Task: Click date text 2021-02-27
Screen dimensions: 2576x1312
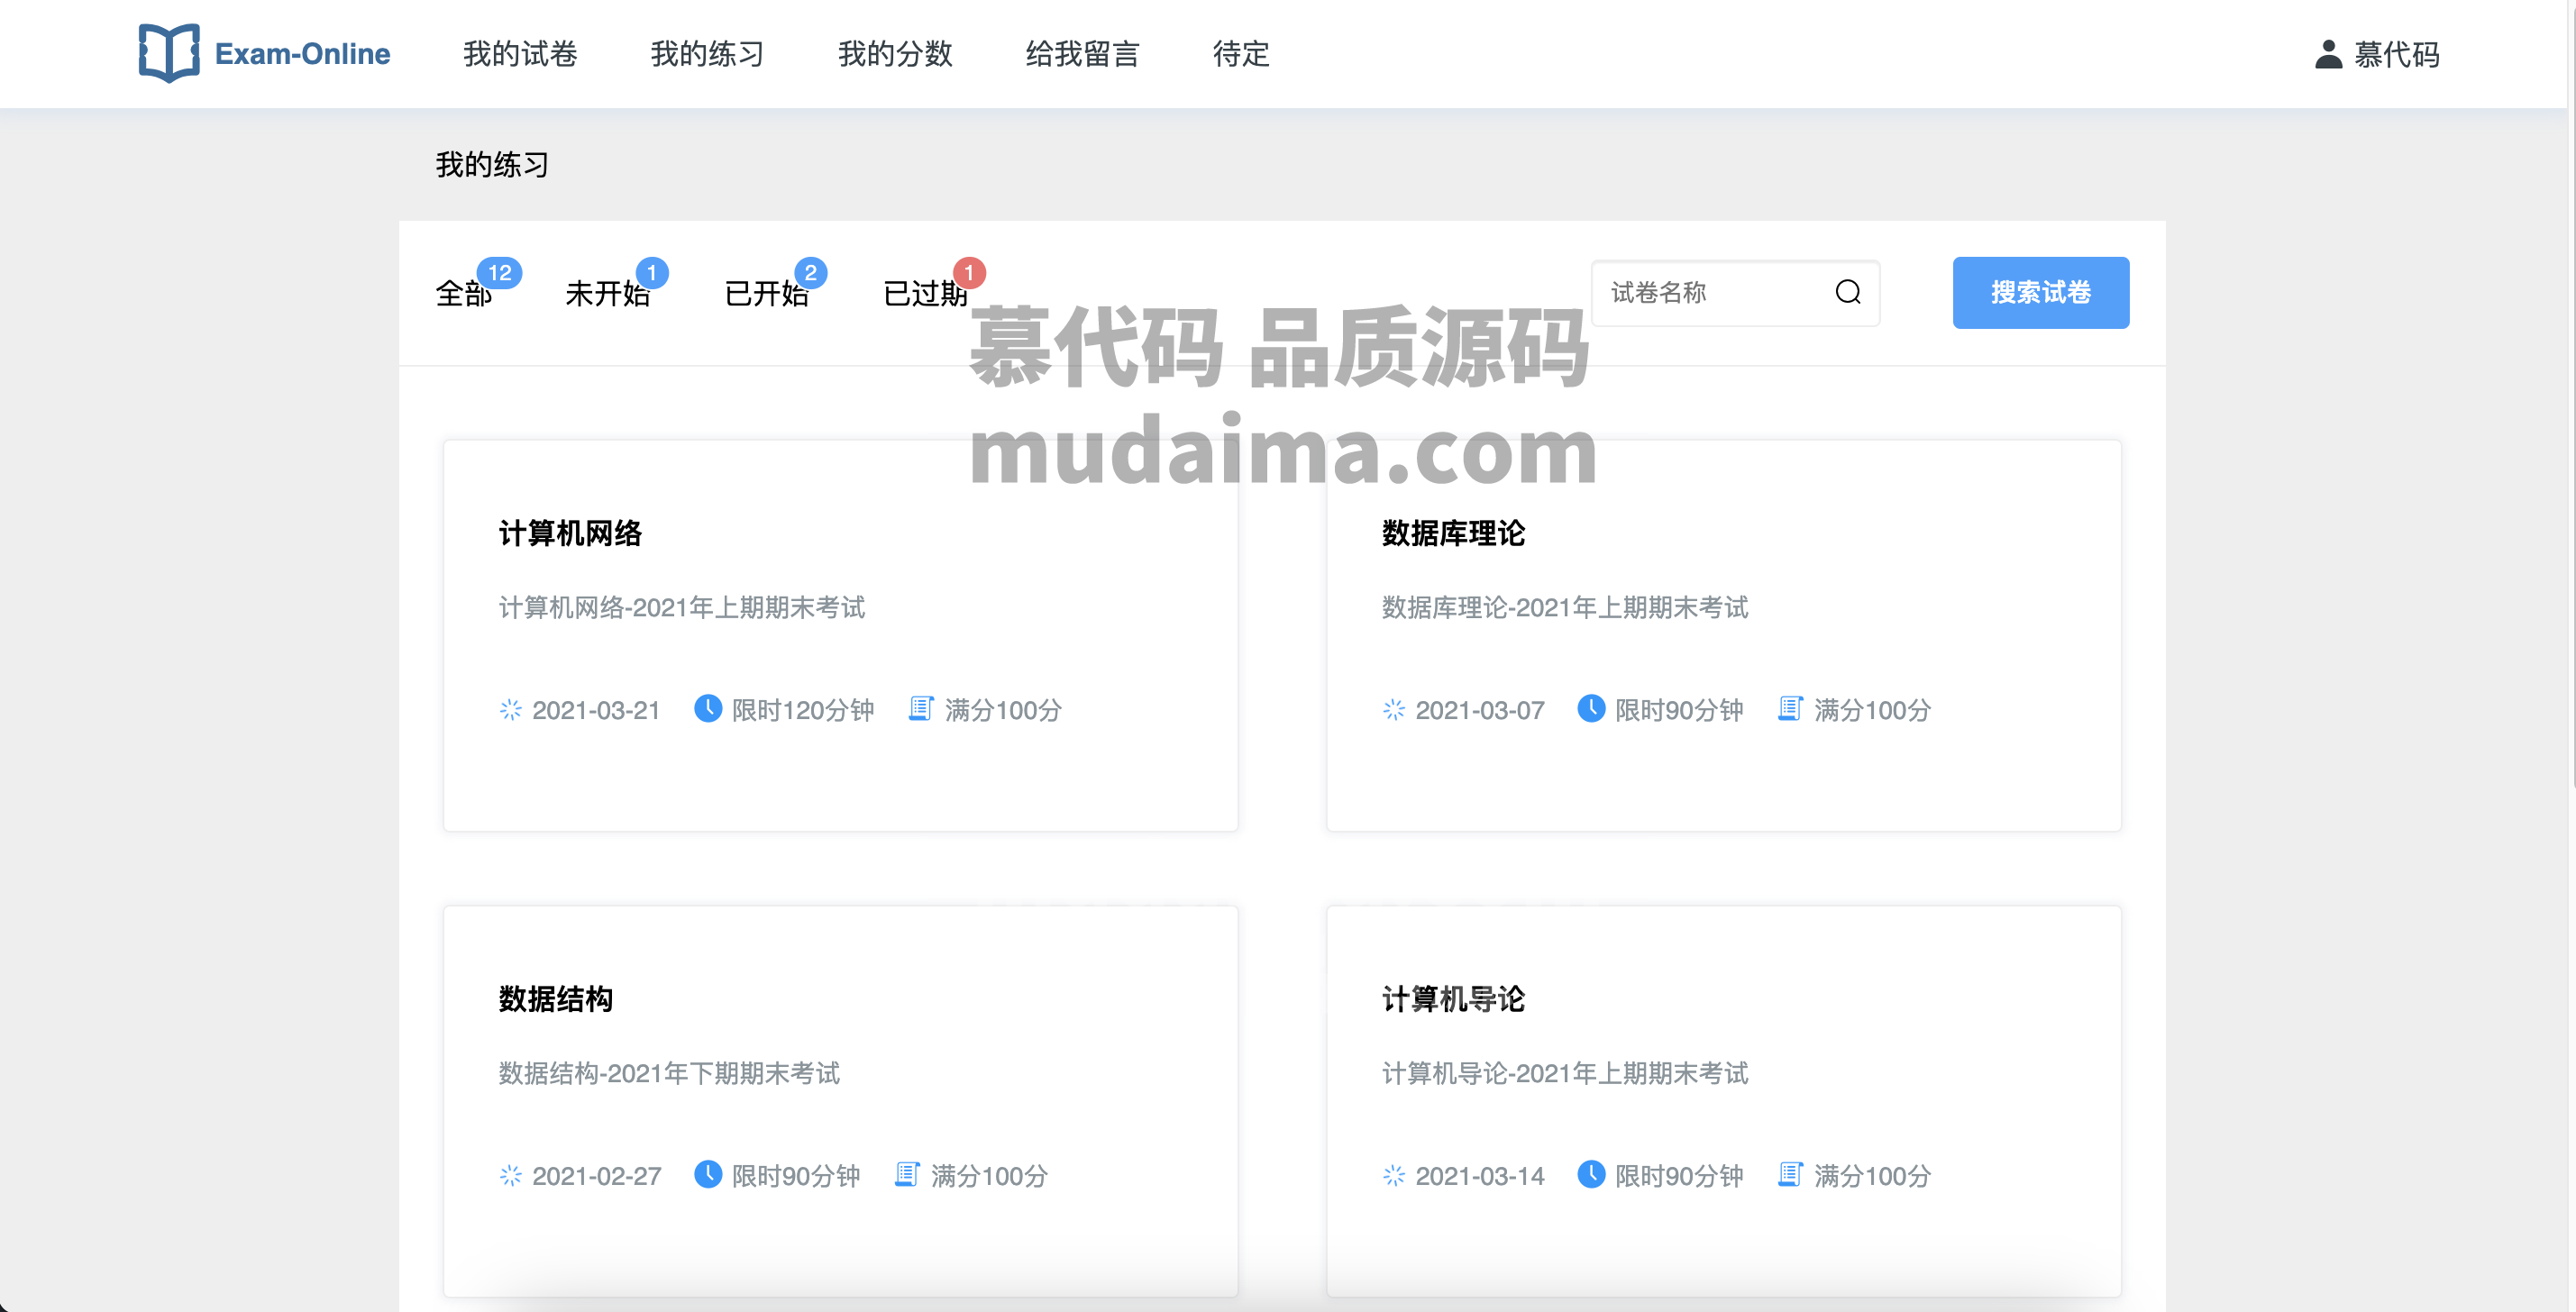Action: coord(596,1176)
